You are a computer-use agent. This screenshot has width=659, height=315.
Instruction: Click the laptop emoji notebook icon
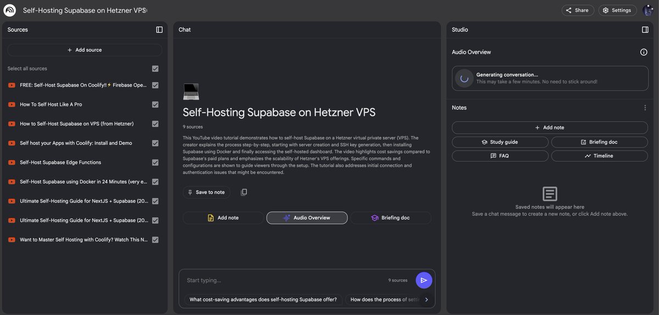click(x=191, y=91)
